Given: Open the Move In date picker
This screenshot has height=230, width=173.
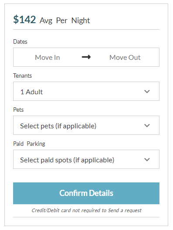Looking at the screenshot, I should (48, 57).
